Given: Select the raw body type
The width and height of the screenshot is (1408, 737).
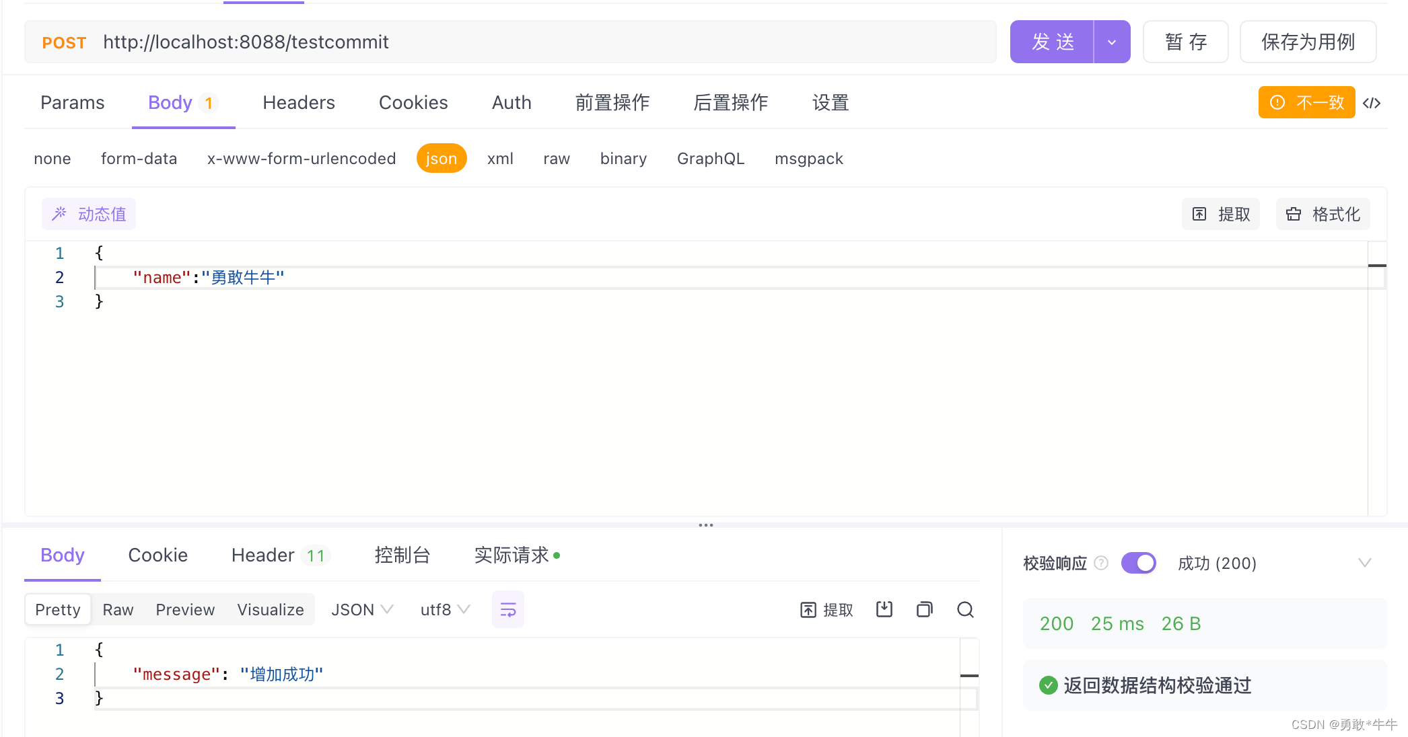Looking at the screenshot, I should 557,159.
